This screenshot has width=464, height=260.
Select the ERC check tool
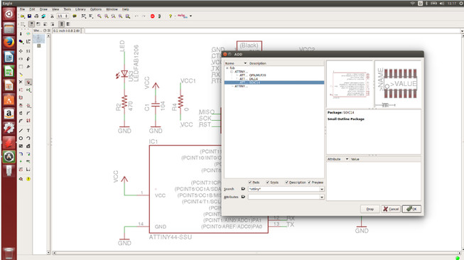(21, 178)
